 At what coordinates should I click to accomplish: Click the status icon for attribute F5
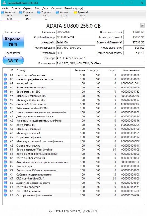point(5,195)
